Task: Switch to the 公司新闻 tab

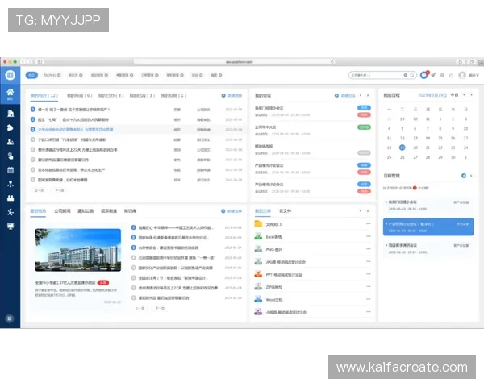Action: click(x=62, y=210)
